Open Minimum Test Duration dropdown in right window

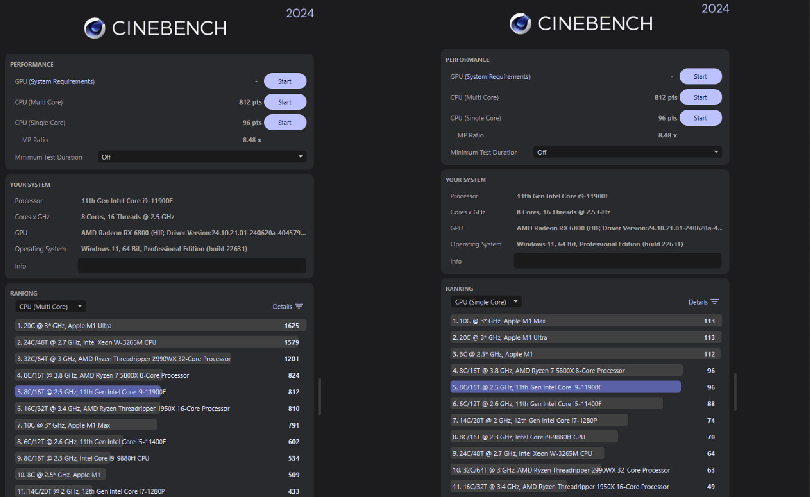(x=627, y=152)
